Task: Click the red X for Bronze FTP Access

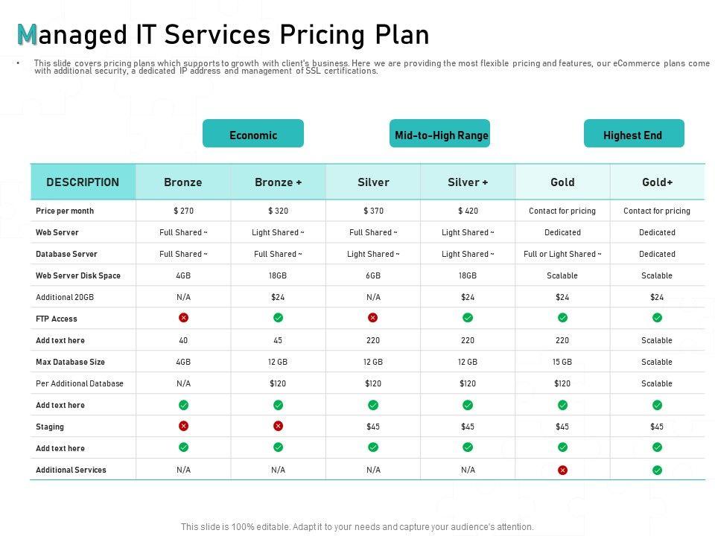Action: (184, 318)
